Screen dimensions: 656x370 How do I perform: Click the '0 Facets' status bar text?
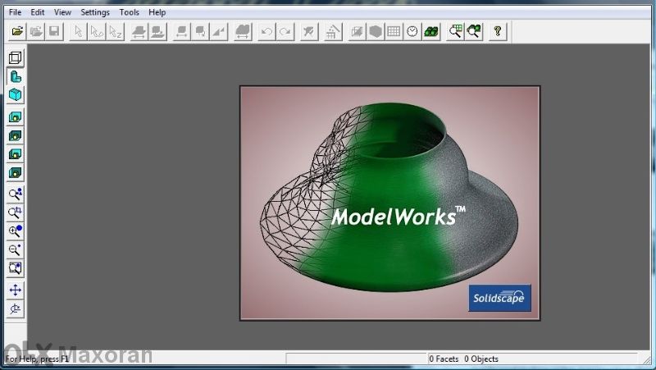pos(444,359)
